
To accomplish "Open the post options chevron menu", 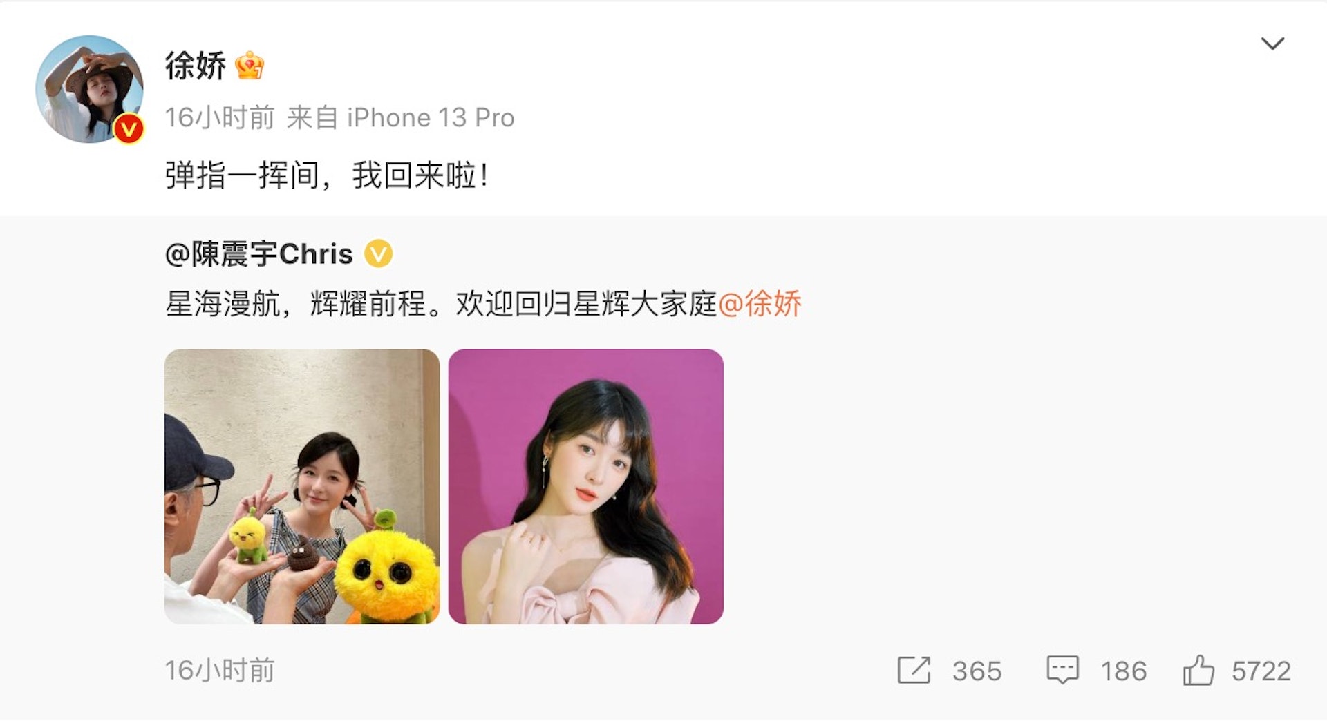I will [1272, 44].
